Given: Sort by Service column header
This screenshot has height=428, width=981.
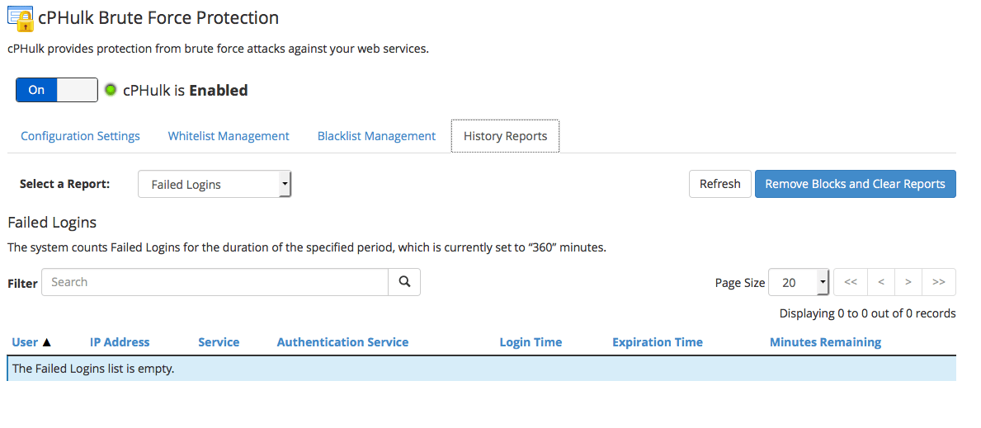Looking at the screenshot, I should (x=219, y=342).
